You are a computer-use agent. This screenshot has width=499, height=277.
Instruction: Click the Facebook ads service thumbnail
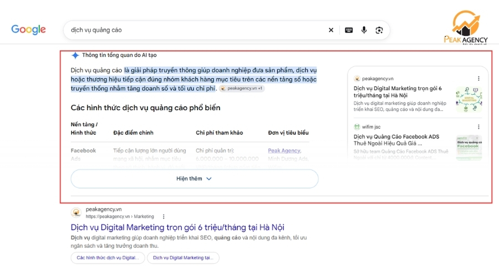point(469,147)
